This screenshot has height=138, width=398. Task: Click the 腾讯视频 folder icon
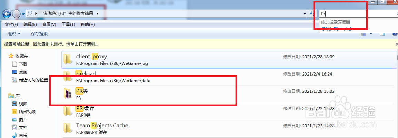coord(14,112)
